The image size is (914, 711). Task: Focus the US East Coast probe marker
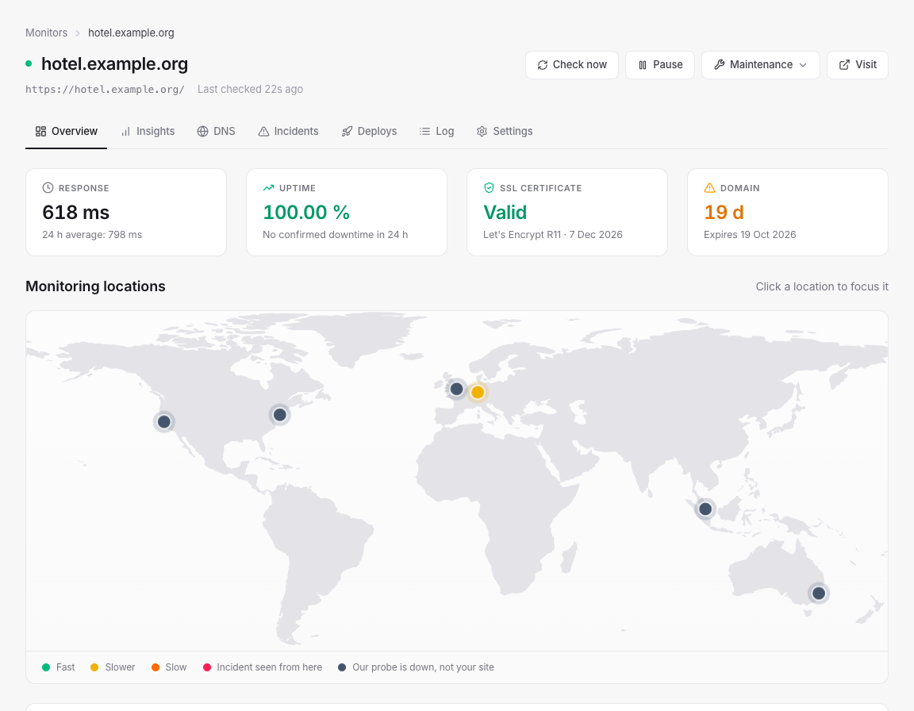[x=280, y=414]
